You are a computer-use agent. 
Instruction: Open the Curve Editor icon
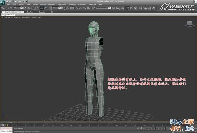tap(131, 8)
